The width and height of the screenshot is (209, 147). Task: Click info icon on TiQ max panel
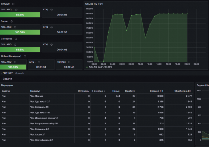click(x=69, y=62)
